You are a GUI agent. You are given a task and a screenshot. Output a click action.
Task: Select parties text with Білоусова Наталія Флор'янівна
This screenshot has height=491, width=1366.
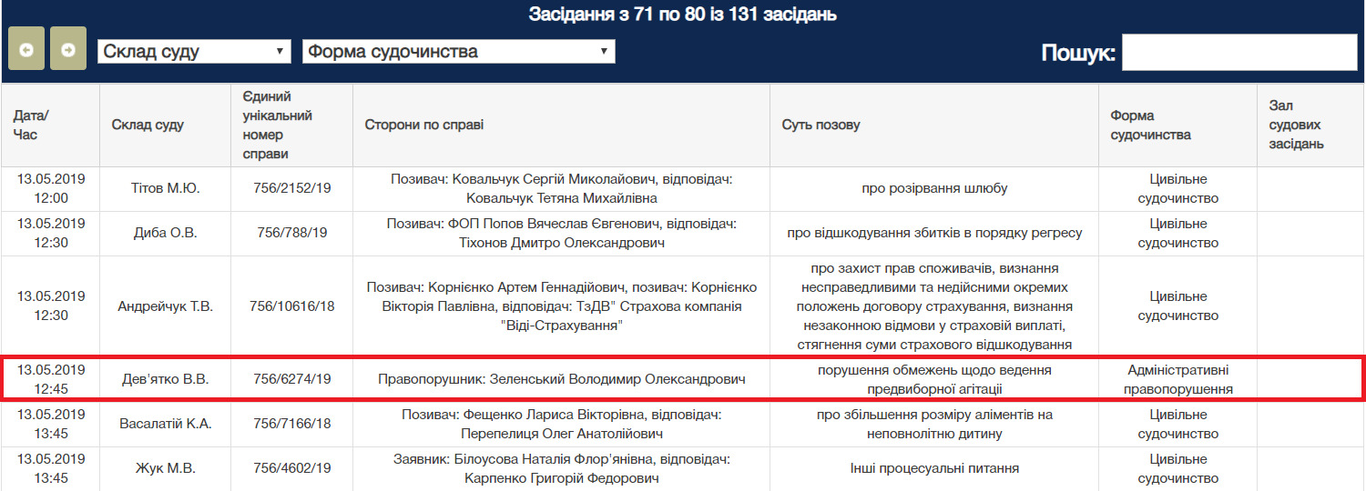[x=561, y=468]
